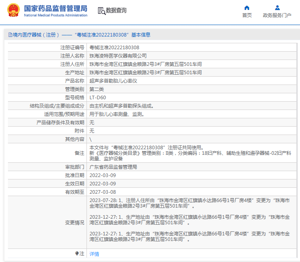Click 由主机和超声多普勒探头组成 text
This screenshot has height=262, width=300.
pos(121,106)
